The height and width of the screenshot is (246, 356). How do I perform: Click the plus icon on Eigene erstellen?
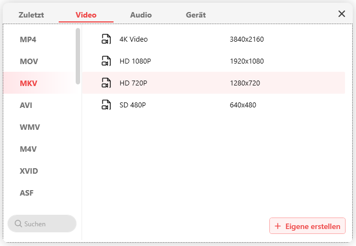pyautogui.click(x=278, y=226)
